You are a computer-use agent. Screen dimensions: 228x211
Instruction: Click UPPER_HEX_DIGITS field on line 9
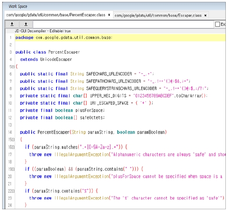(108, 96)
